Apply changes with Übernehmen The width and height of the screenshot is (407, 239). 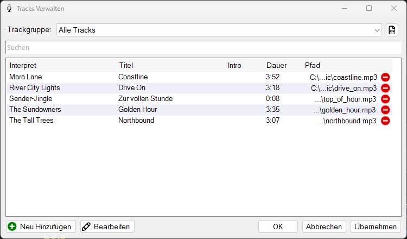pyautogui.click(x=376, y=227)
